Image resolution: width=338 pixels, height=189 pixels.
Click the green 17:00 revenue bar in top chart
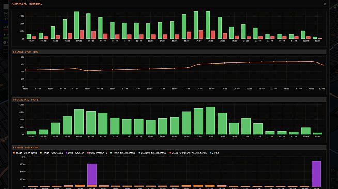coord(196,25)
